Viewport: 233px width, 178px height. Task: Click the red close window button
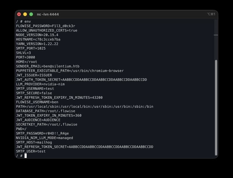click(19, 14)
